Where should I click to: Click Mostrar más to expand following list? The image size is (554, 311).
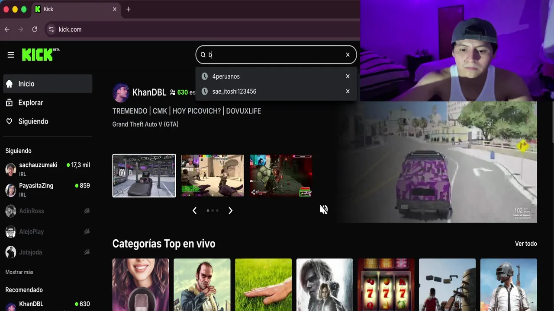[19, 272]
